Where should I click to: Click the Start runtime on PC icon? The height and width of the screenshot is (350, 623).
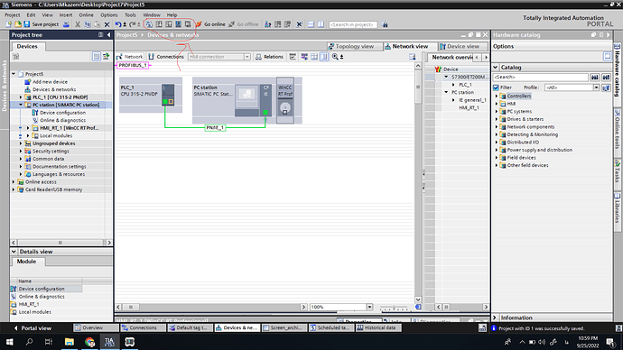(188, 24)
